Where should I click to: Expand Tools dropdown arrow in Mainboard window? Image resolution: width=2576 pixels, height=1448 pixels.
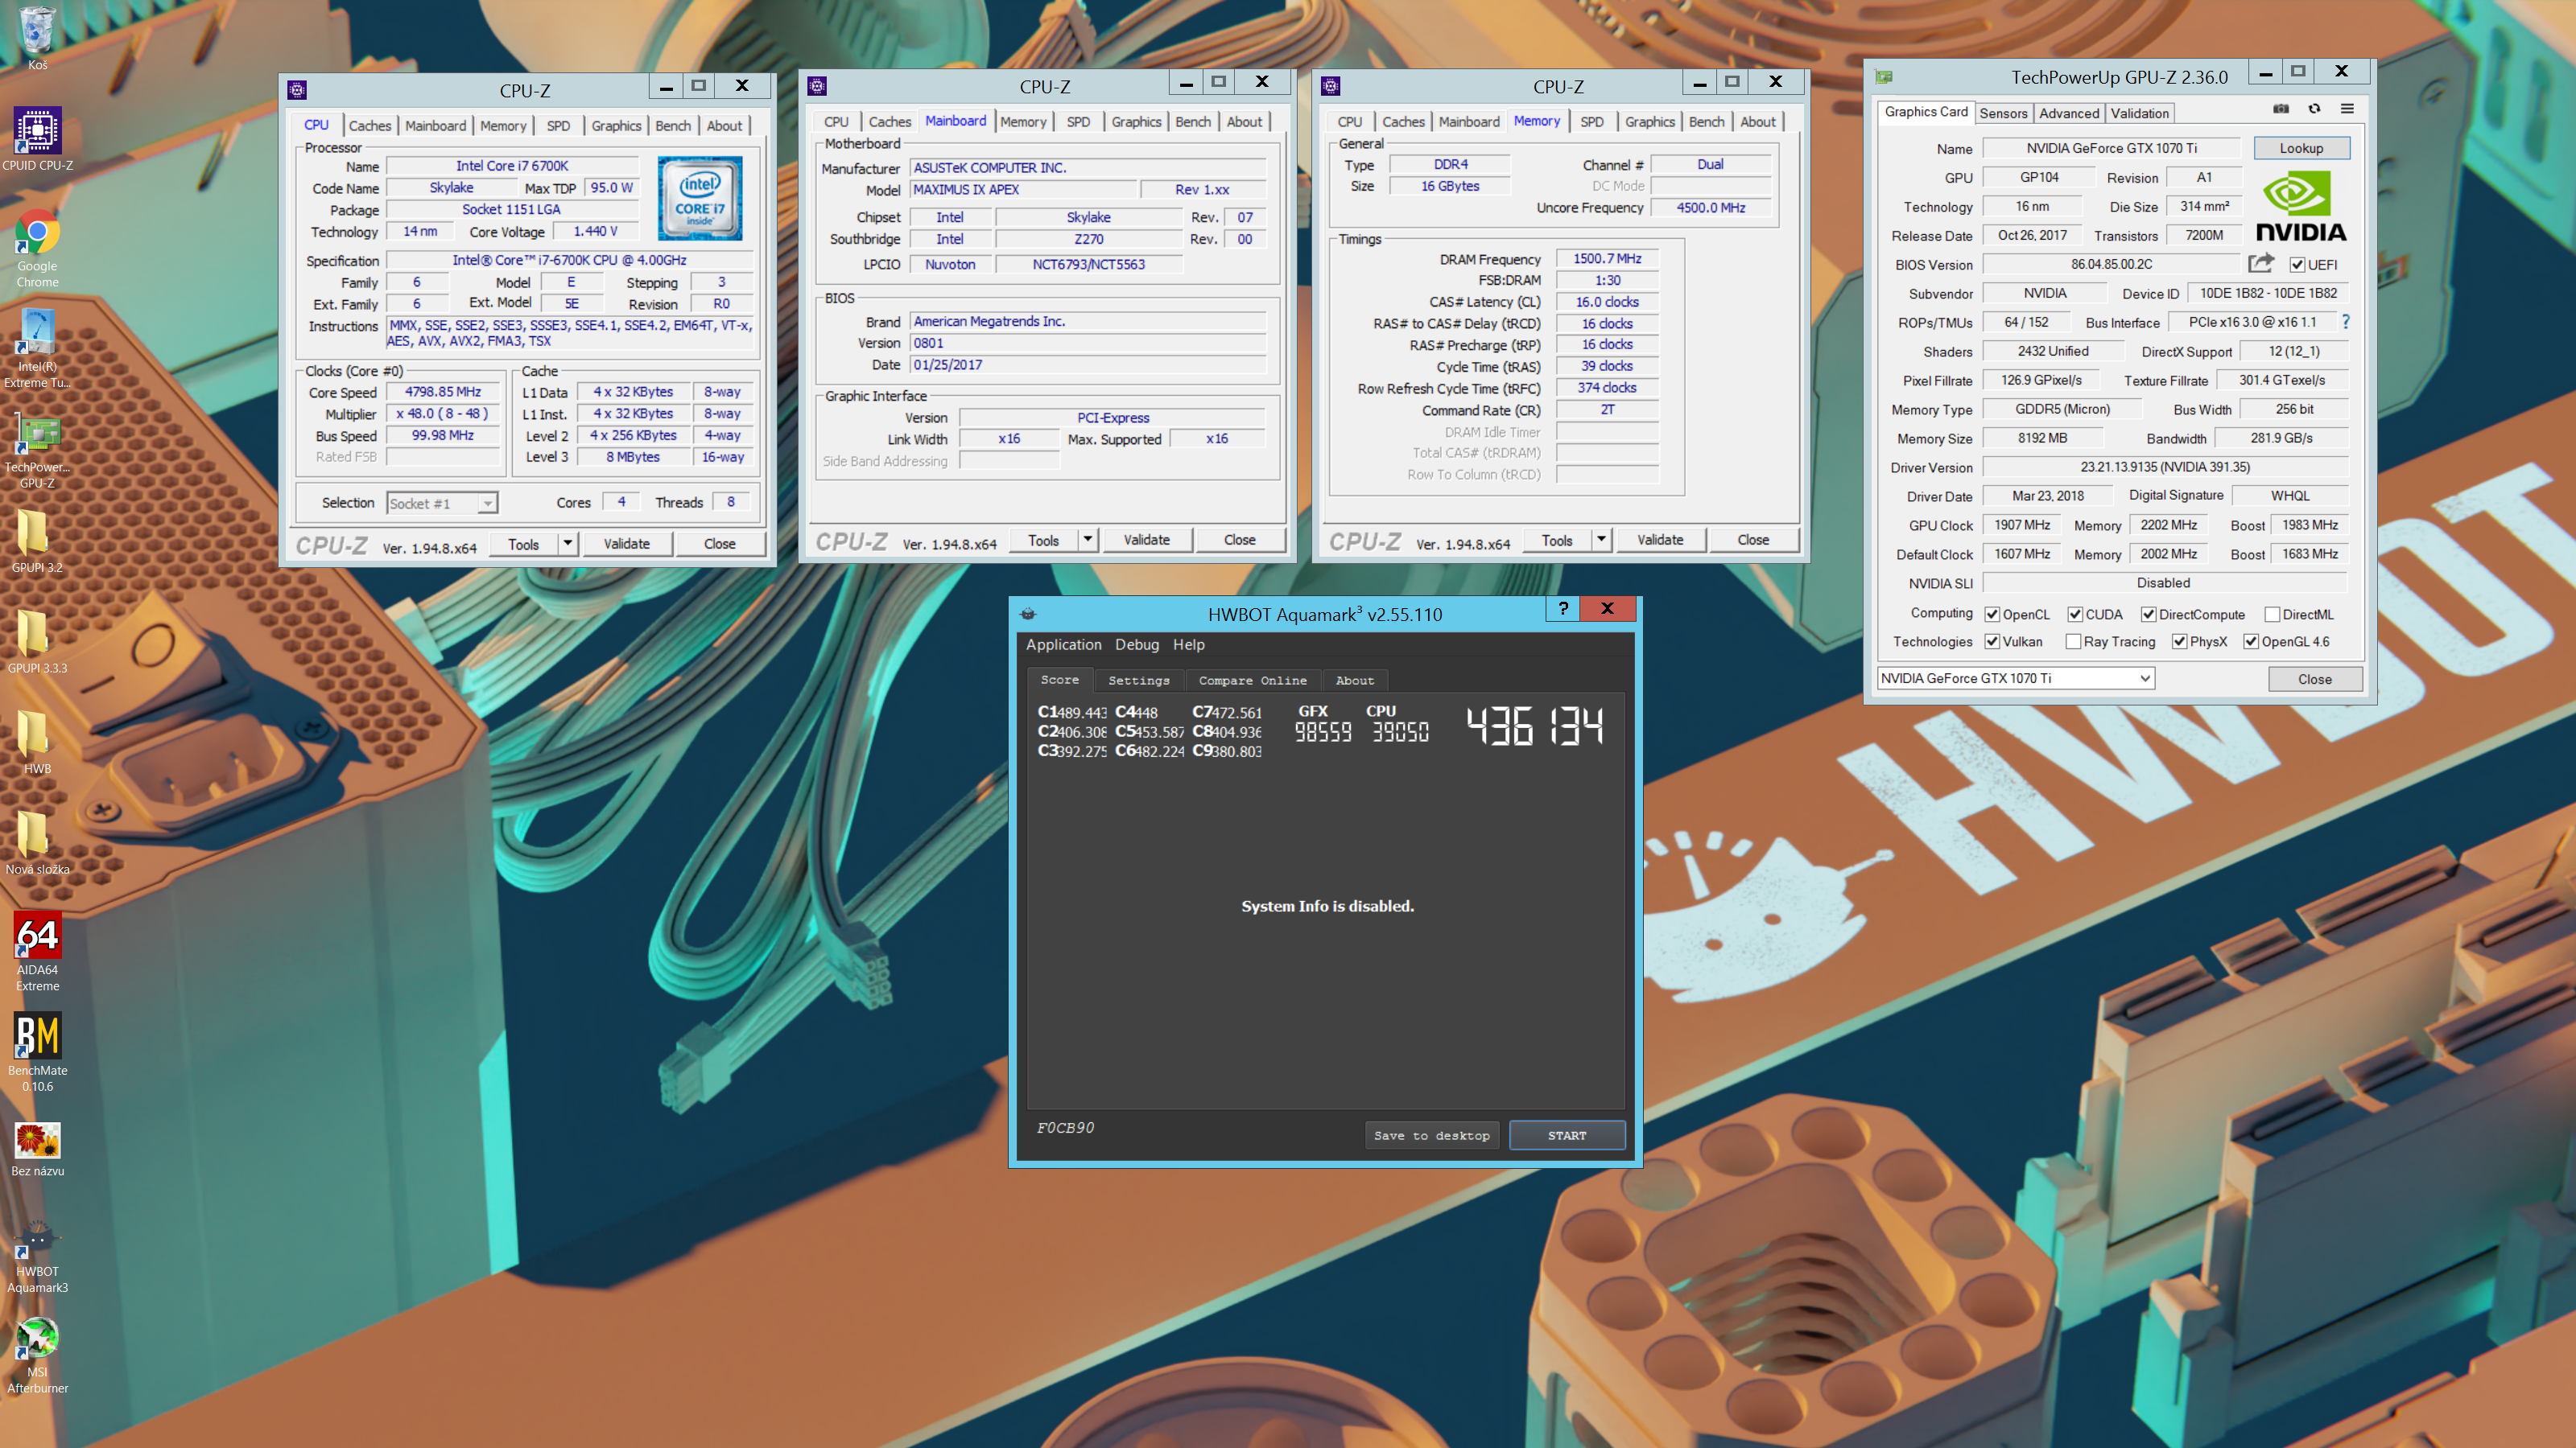click(x=1087, y=540)
